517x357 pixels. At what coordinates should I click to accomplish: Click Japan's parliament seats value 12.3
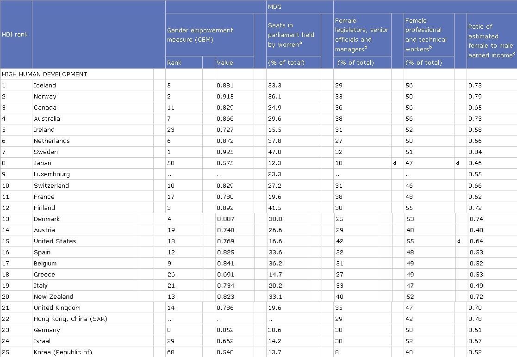pos(275,163)
